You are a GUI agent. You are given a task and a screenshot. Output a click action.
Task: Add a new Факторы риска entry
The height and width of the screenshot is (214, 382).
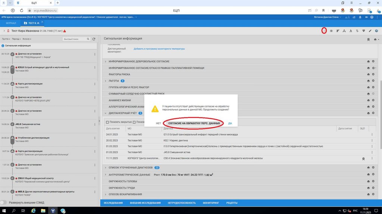pyautogui.click(x=373, y=74)
